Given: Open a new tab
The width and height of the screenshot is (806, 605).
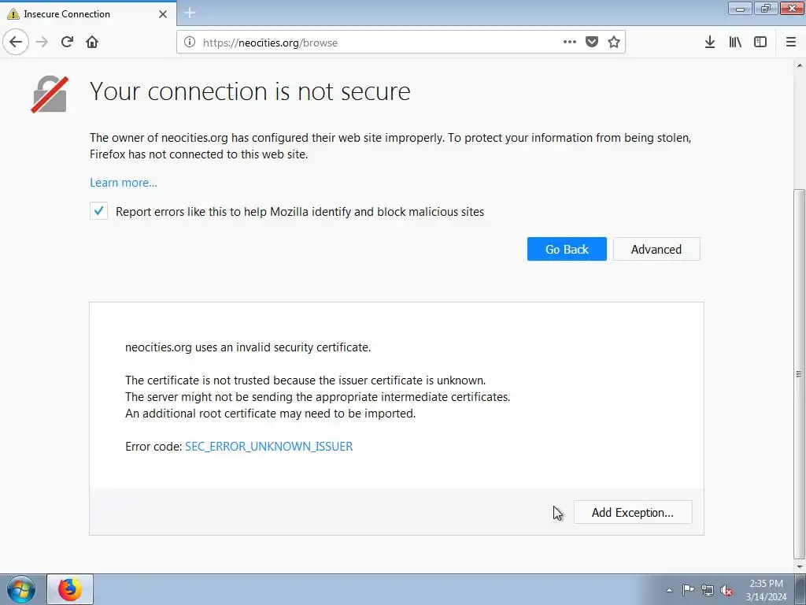Looking at the screenshot, I should (190, 13).
